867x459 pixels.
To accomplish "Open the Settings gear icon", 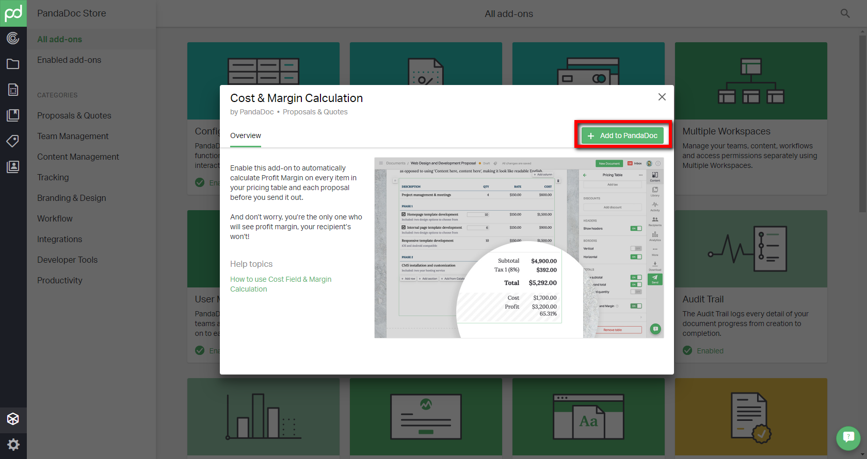I will coord(13,445).
